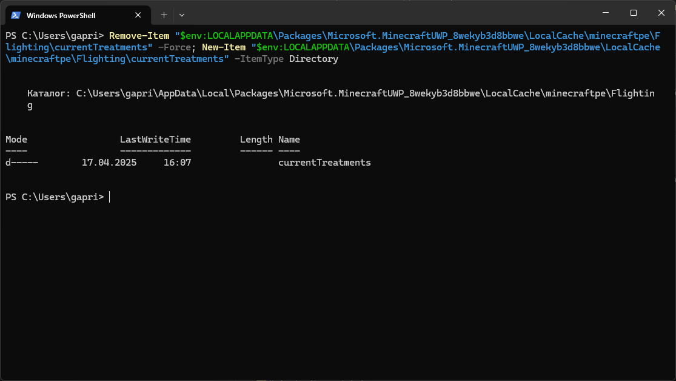Click the -ItemType parameter
The image size is (676, 381).
259,59
